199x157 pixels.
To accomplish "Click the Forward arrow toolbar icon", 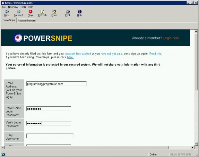I will 19,12.
